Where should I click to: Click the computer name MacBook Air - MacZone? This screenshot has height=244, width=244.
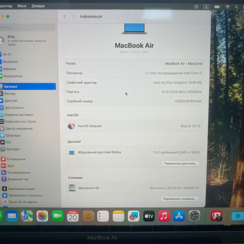point(184,63)
